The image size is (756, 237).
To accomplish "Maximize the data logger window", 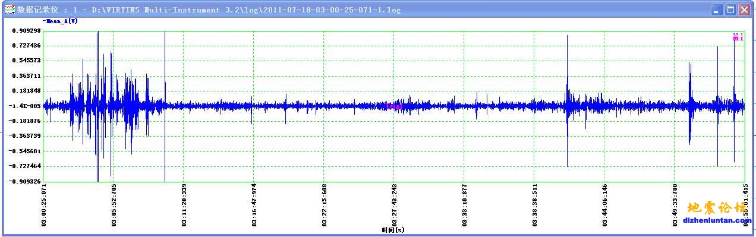I will tap(730, 10).
